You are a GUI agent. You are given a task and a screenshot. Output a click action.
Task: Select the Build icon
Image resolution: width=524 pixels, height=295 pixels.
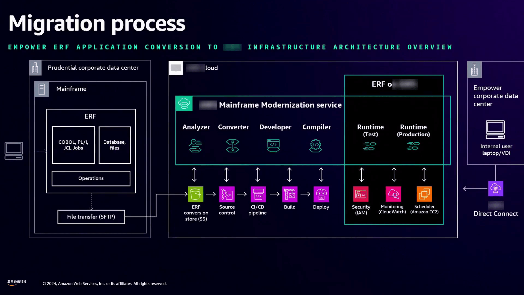290,194
